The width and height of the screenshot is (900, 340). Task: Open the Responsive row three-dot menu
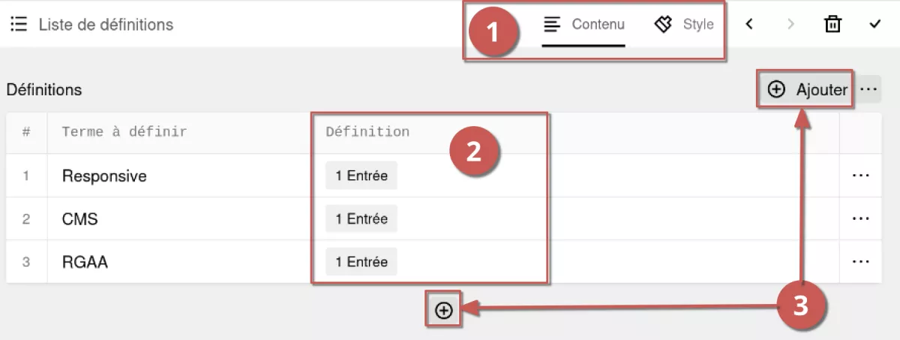coord(860,176)
